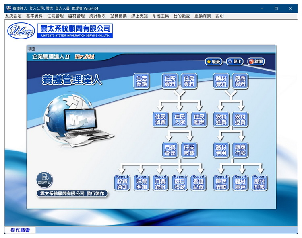Click the 登出 logout button
Image resolution: width=302 pixels, height=238 pixels.
235,61
